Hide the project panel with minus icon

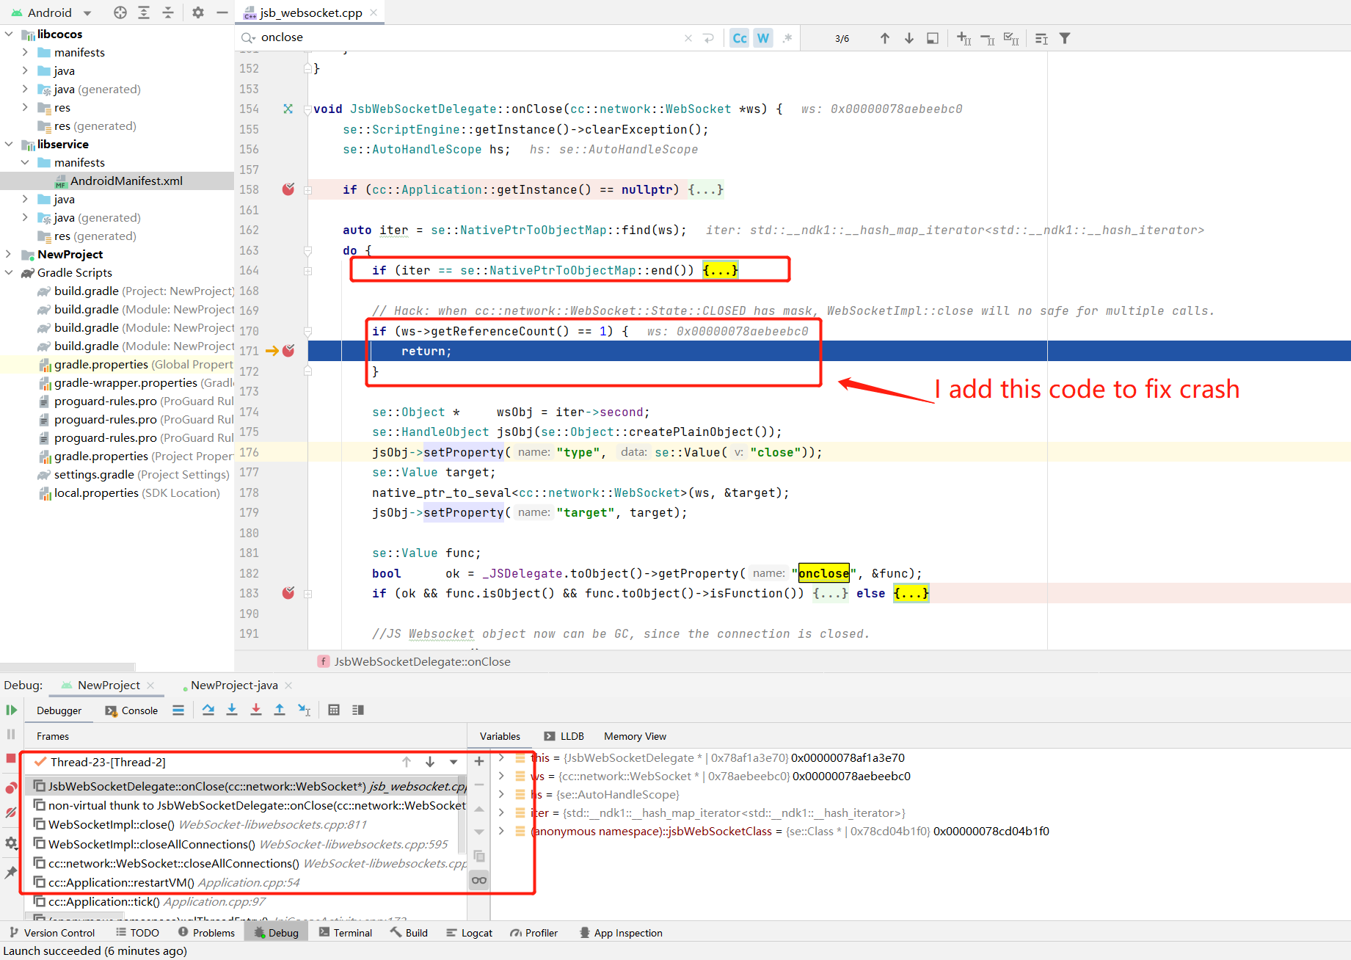(x=222, y=12)
